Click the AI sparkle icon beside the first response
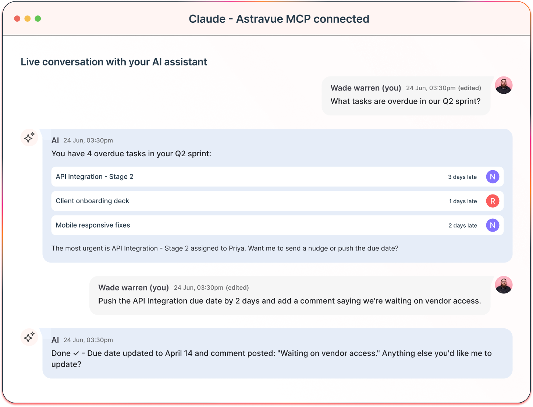 29,138
